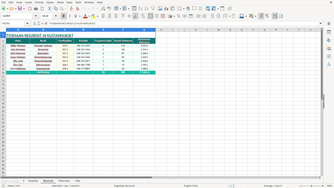334x188 pixels.
Task: Click the Print icon
Action: coord(36,9)
